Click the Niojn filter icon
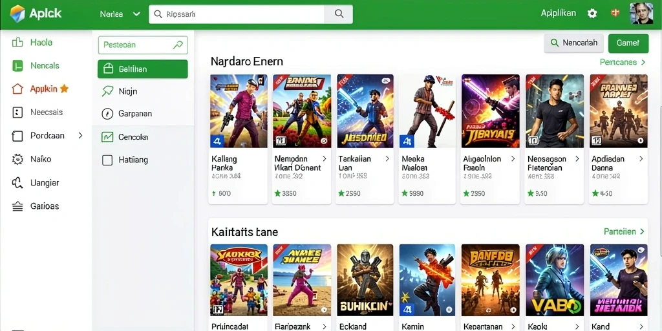Image resolution: width=662 pixels, height=331 pixels. point(108,91)
